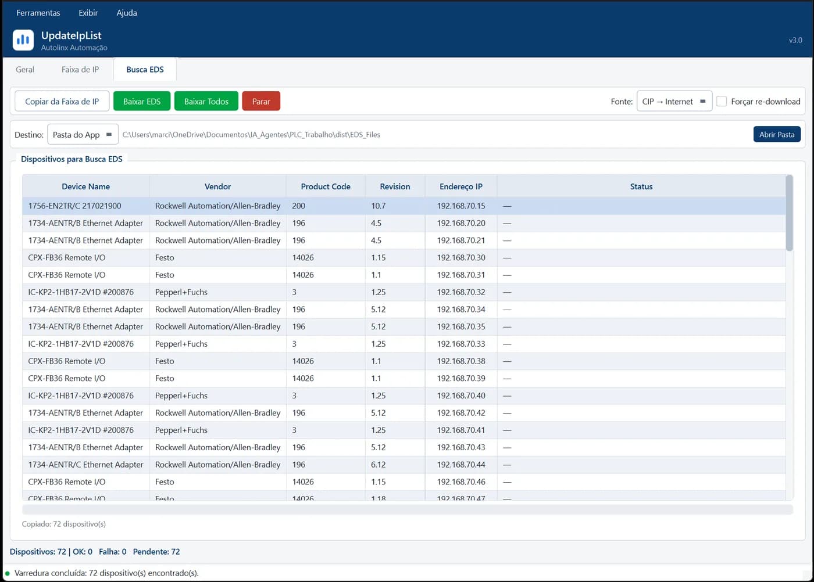Click the IP address 192.168.70.20 cell
Image resolution: width=814 pixels, height=582 pixels.
click(461, 223)
